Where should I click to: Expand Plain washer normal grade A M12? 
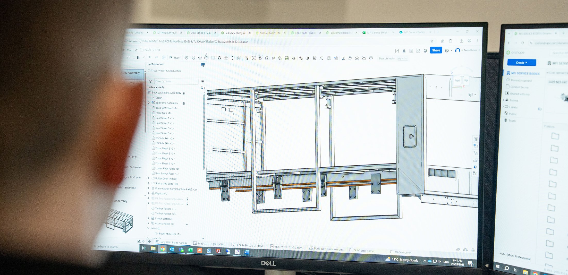(149, 188)
